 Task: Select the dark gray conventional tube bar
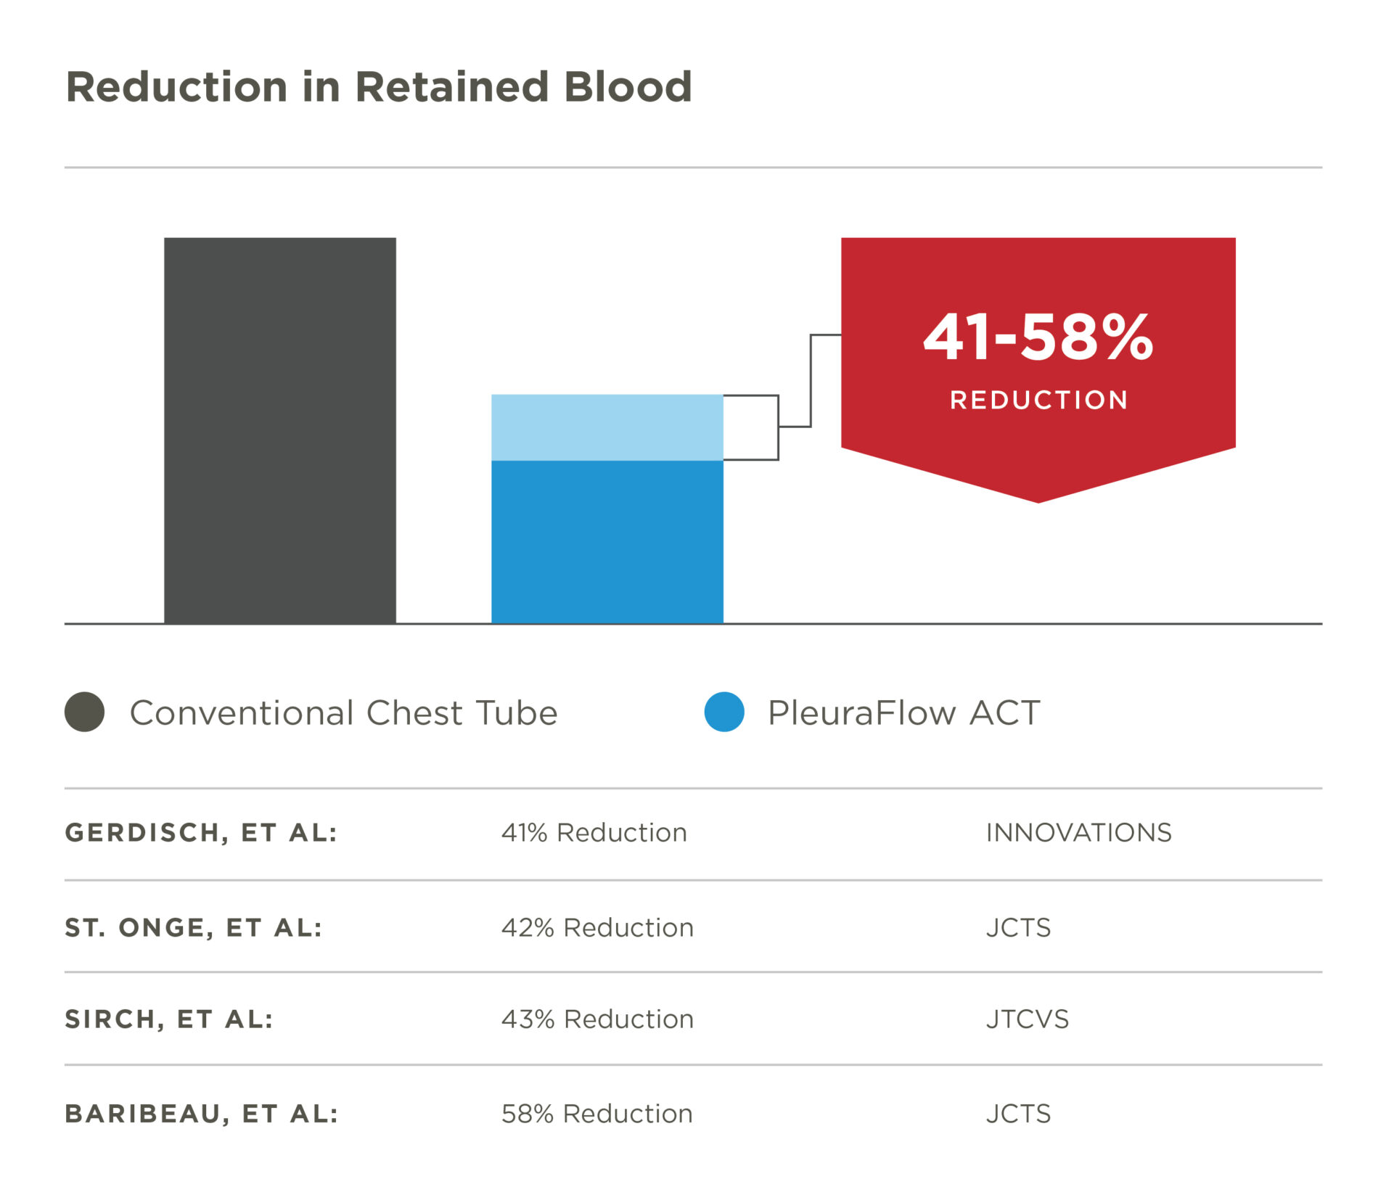coord(280,430)
